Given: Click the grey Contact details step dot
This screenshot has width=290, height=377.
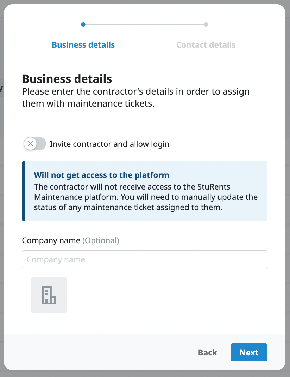Looking at the screenshot, I should (206, 25).
